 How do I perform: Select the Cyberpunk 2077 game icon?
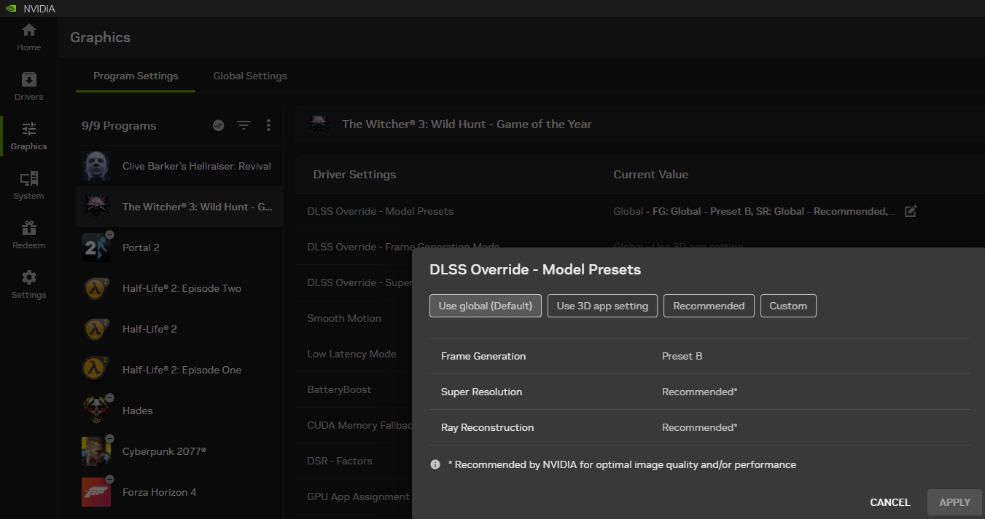click(96, 451)
